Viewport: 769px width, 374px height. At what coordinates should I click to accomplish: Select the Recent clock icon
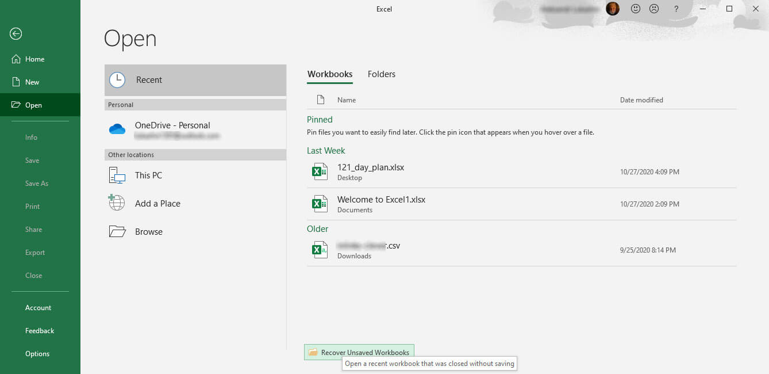117,80
